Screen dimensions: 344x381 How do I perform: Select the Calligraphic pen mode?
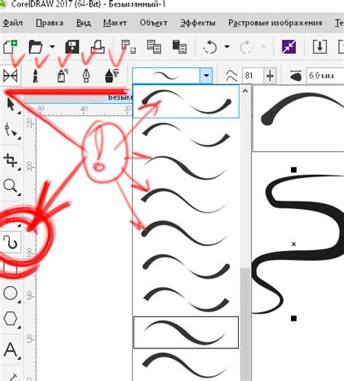[x=86, y=75]
